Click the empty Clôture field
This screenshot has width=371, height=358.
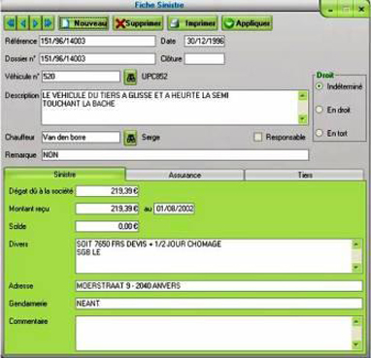point(205,59)
